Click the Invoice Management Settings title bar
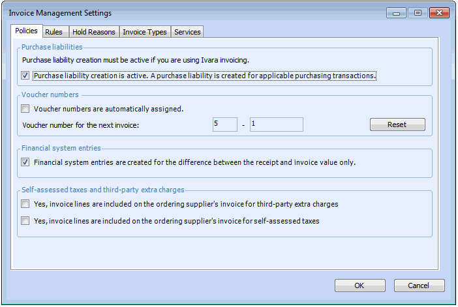Screen dimensions: 458x307 point(196,13)
